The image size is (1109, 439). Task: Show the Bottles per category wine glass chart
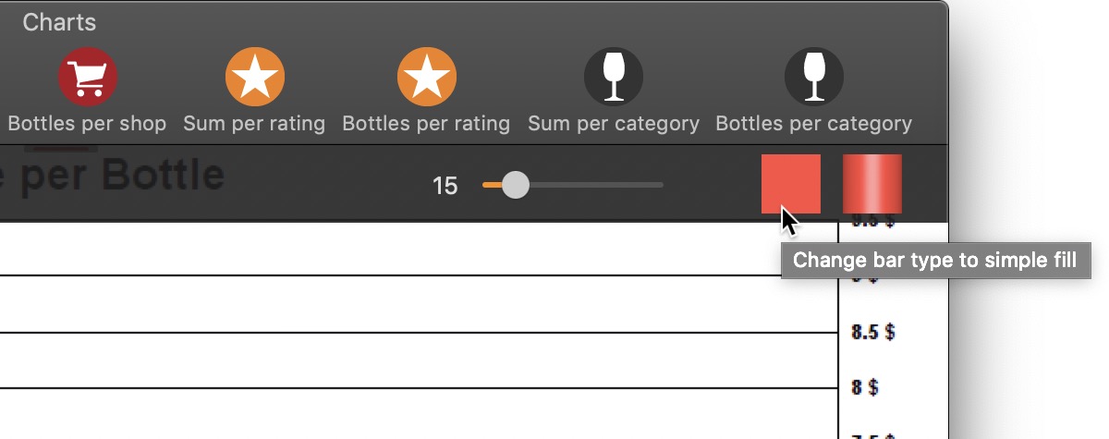click(x=814, y=77)
